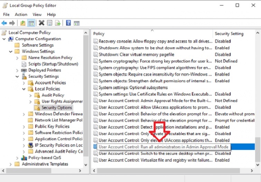Select Audit Policy in the tree

pos(53,95)
